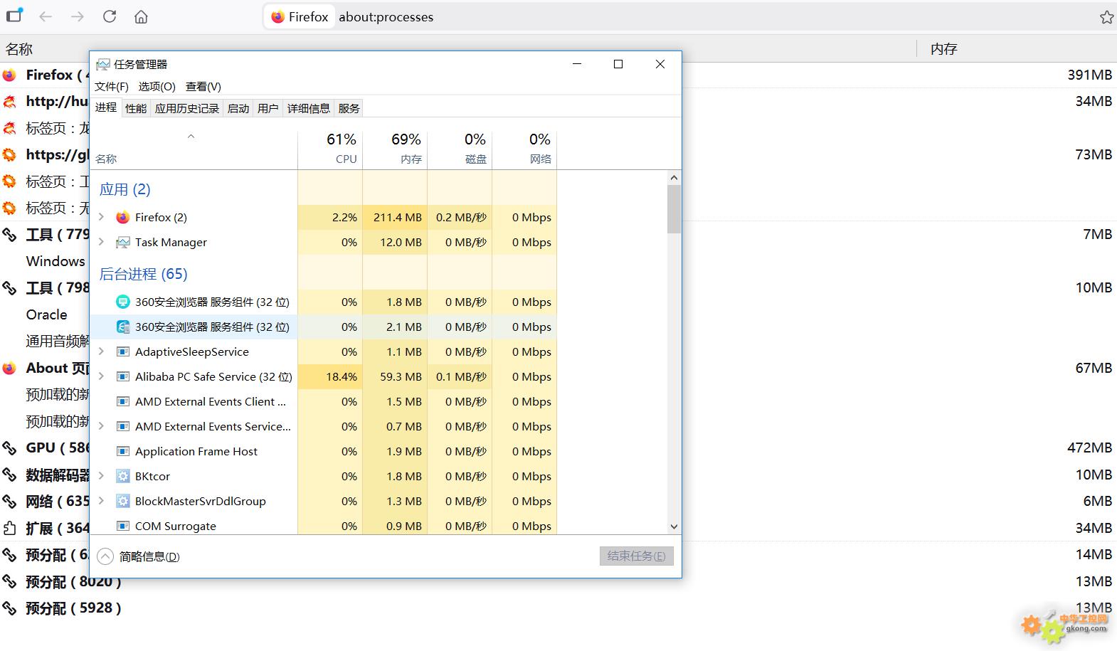The width and height of the screenshot is (1117, 651).
Task: Switch to the 性能 tab
Action: [135, 108]
